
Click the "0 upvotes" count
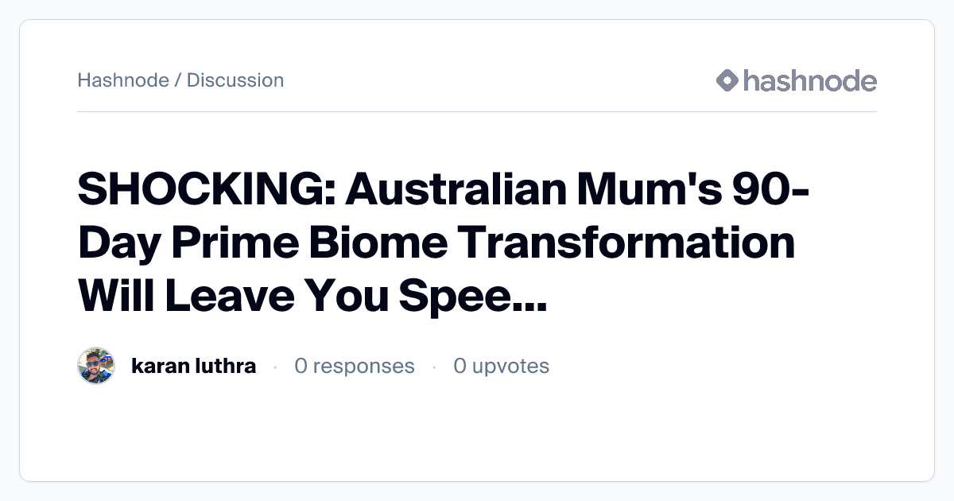(501, 366)
